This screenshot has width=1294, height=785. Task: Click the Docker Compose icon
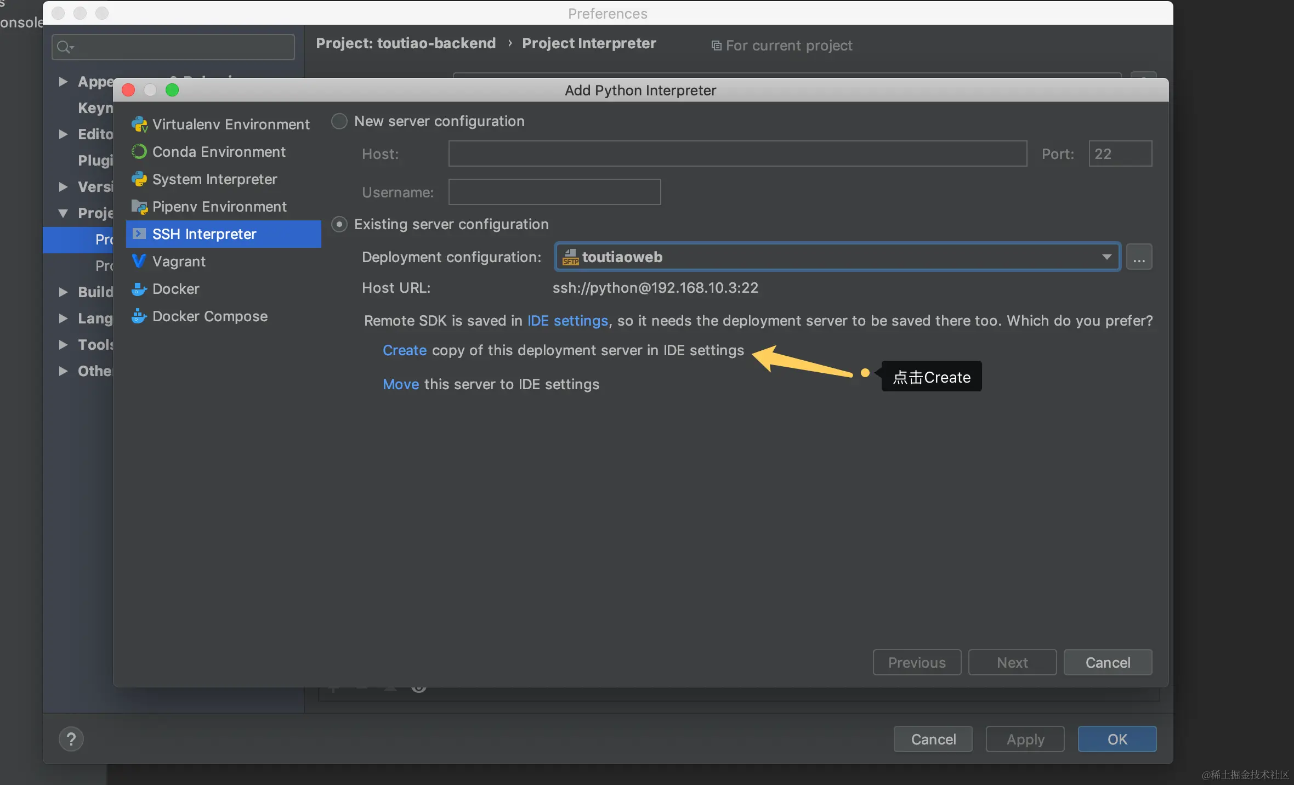tap(139, 316)
